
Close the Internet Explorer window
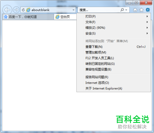tap(146, 3)
